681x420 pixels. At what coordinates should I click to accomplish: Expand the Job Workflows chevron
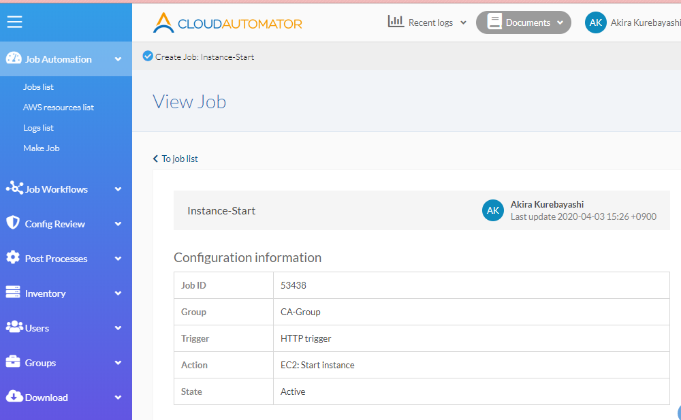tap(118, 189)
